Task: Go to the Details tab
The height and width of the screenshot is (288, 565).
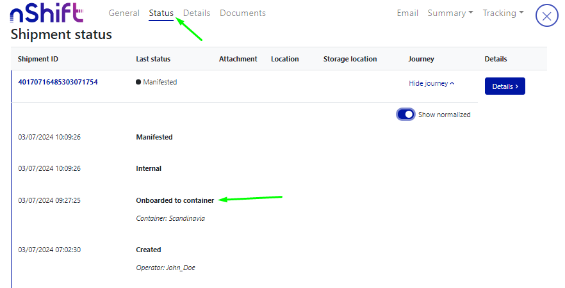Action: tap(197, 13)
